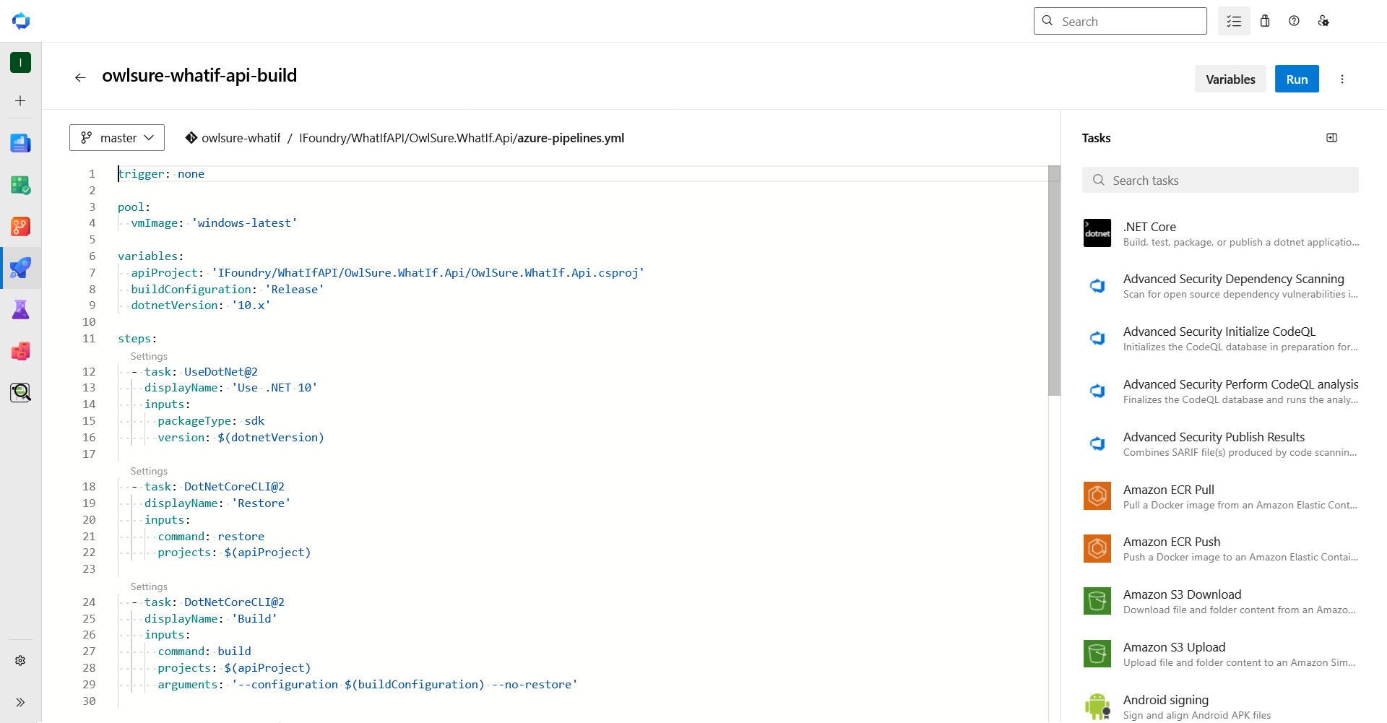Select Advanced Security Dependency Scanning task

pos(1220,286)
